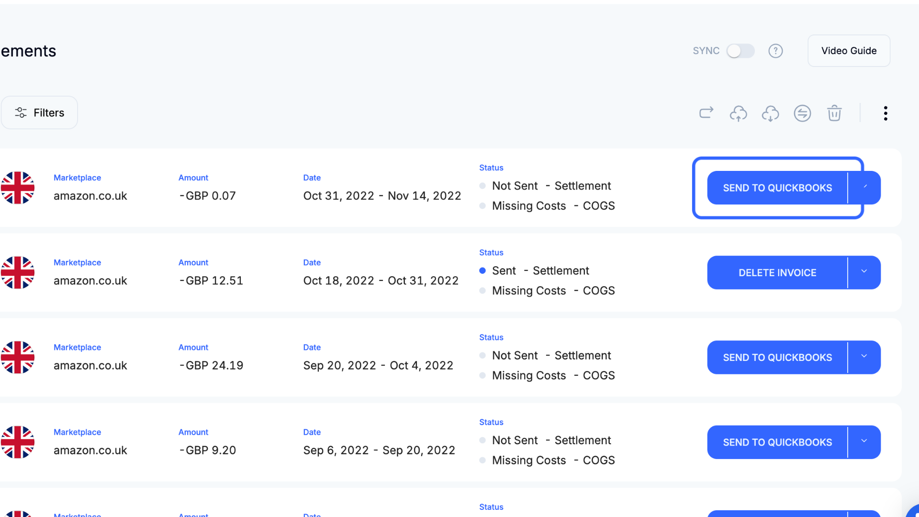Expand dropdown beside GBP 0.07 Send button

click(x=864, y=188)
